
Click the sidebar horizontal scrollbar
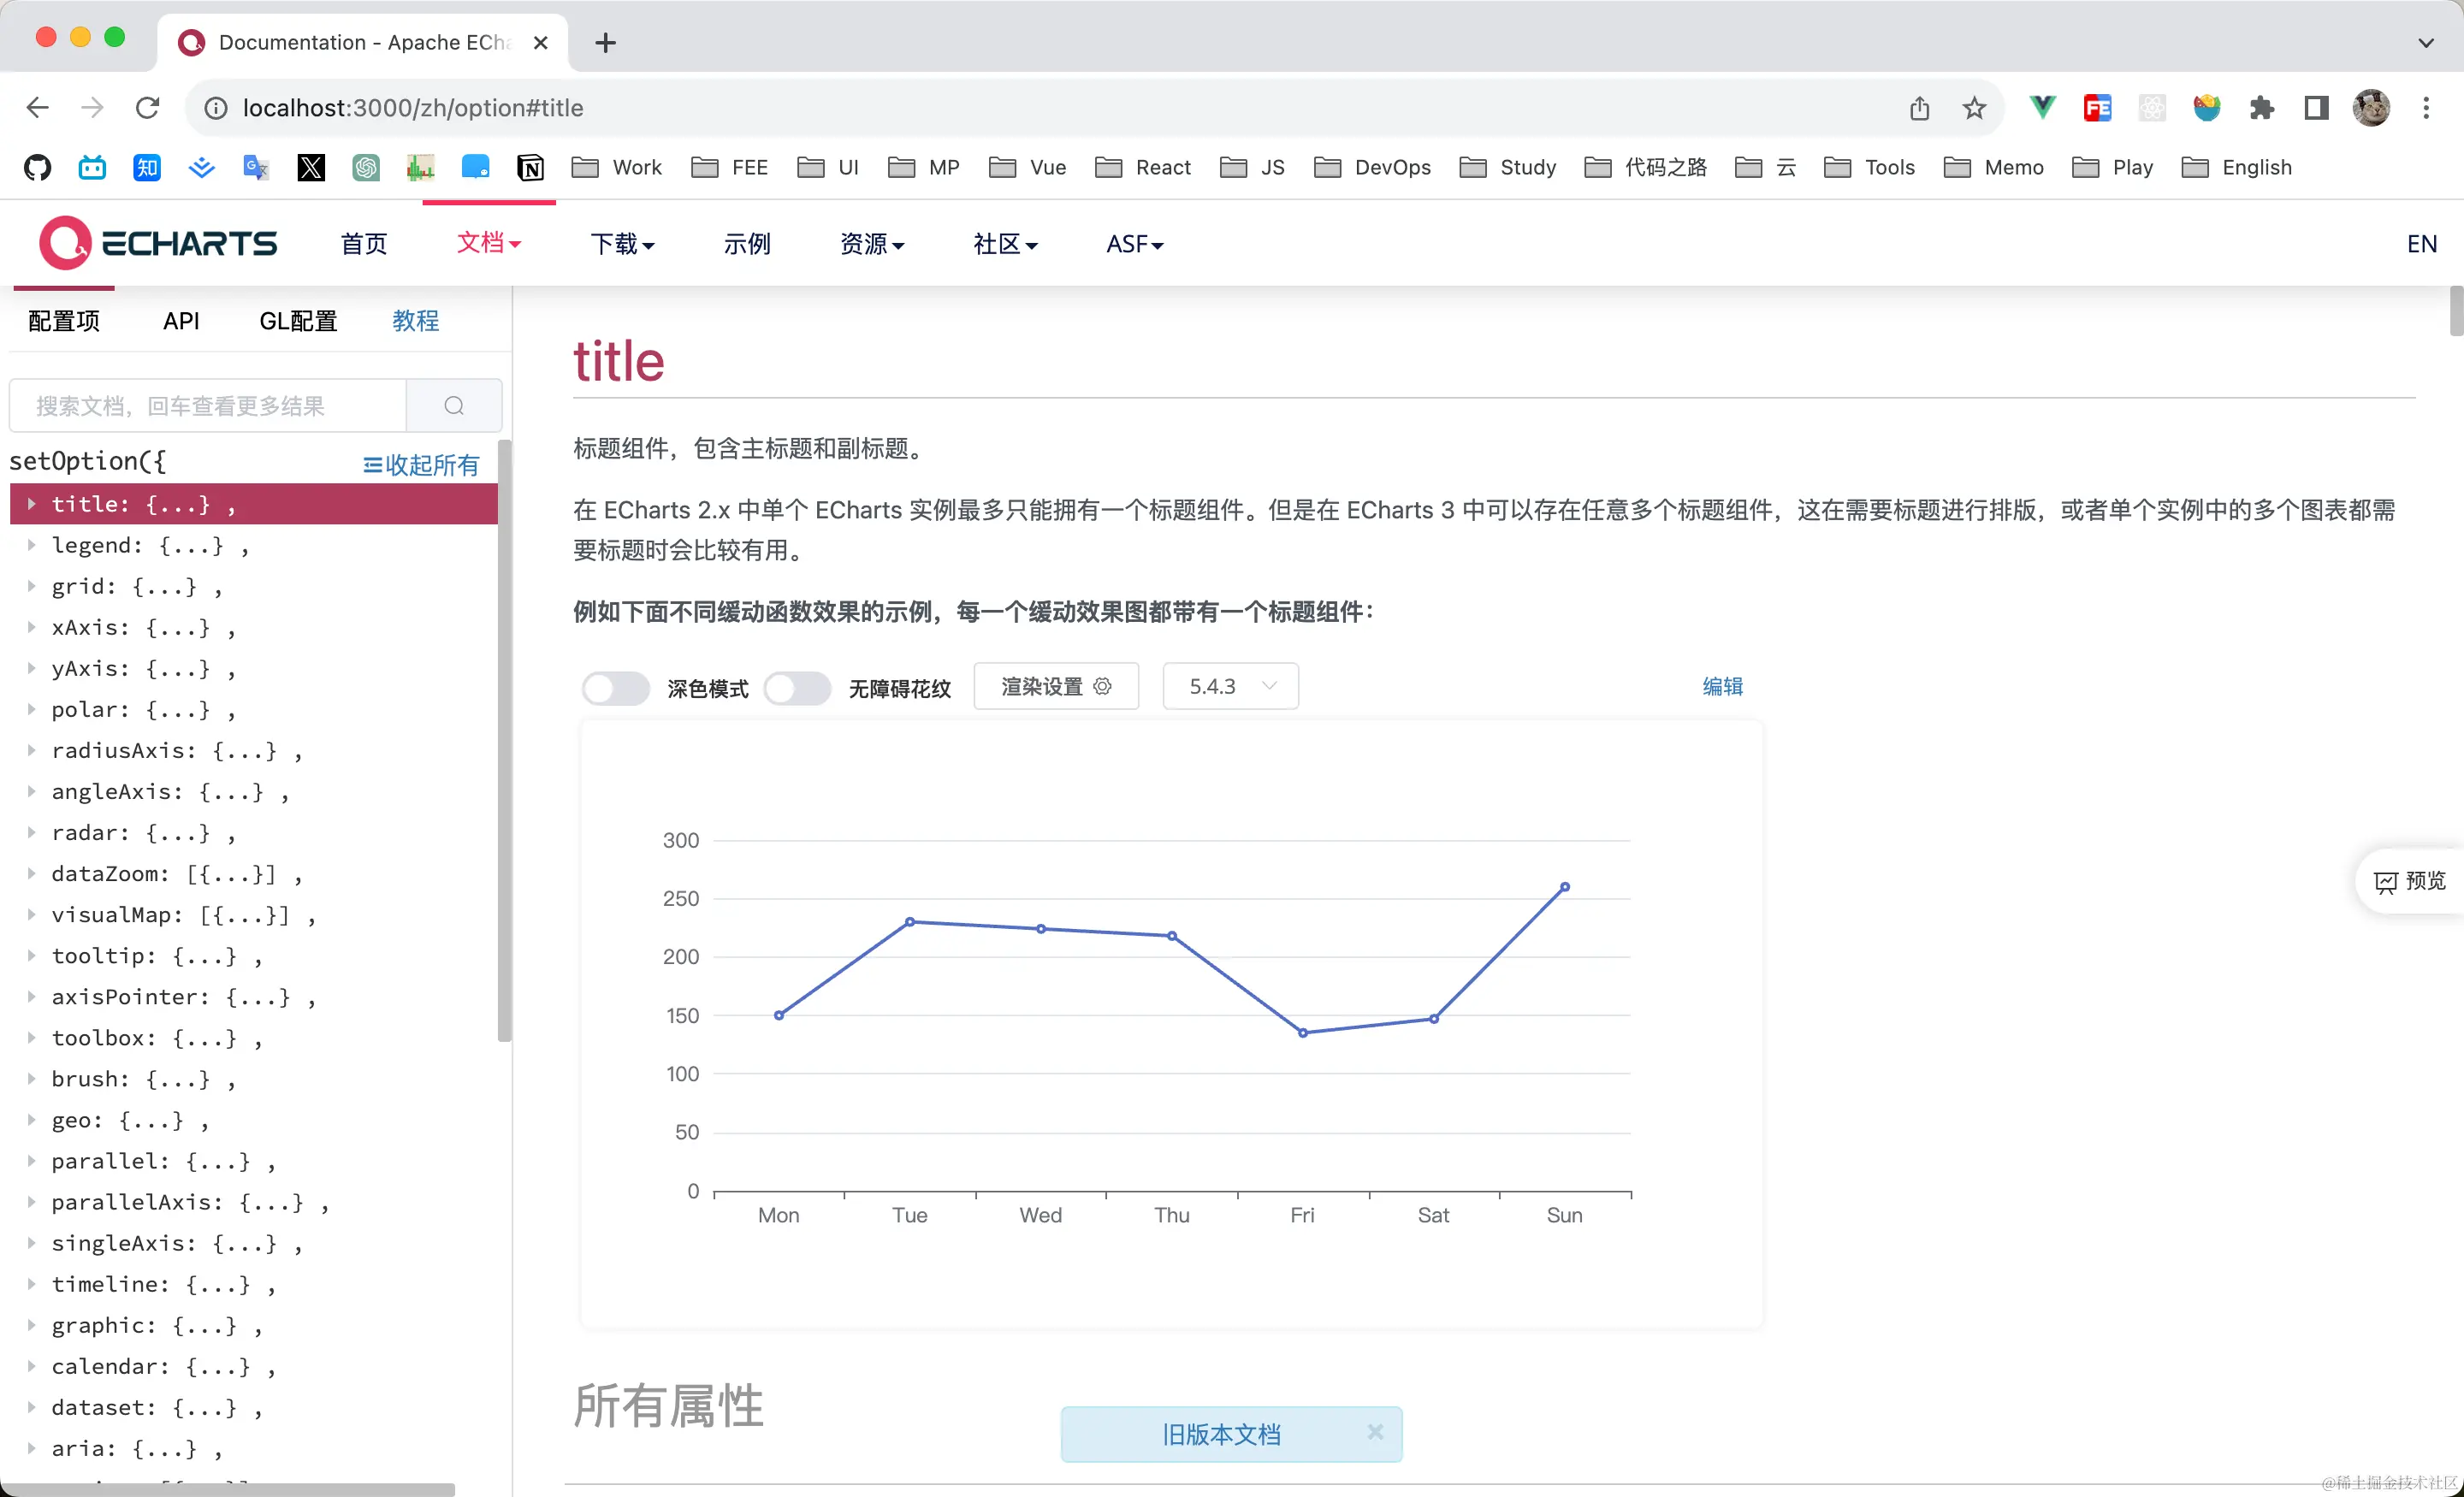(227, 1489)
